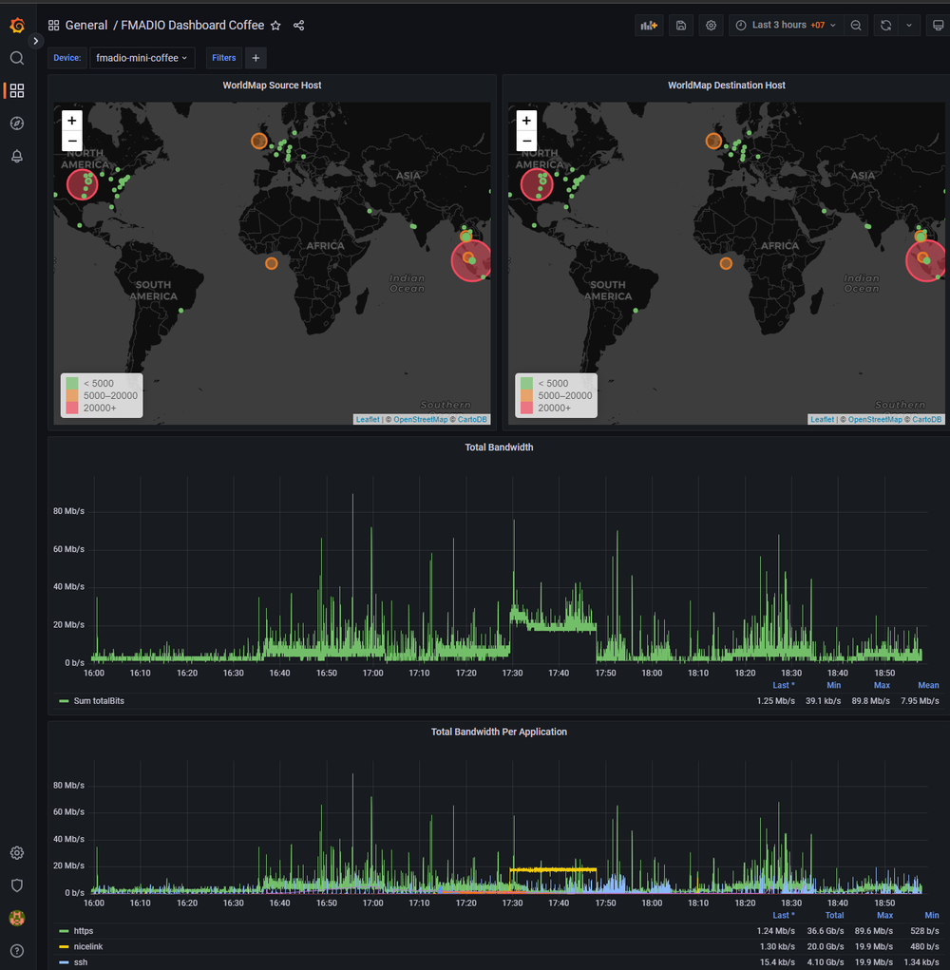
Task: Open dashboard settings gear in toolbar
Action: coord(712,26)
